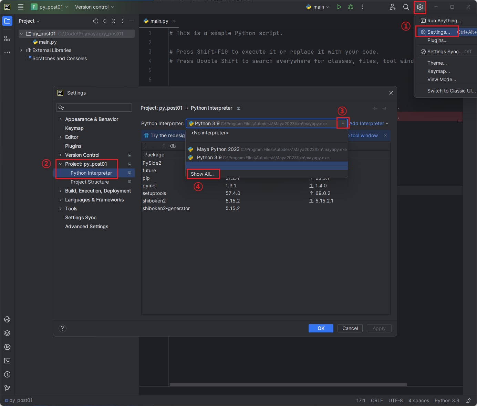
Task: Open the Python Interpreter dropdown arrow
Action: (343, 123)
